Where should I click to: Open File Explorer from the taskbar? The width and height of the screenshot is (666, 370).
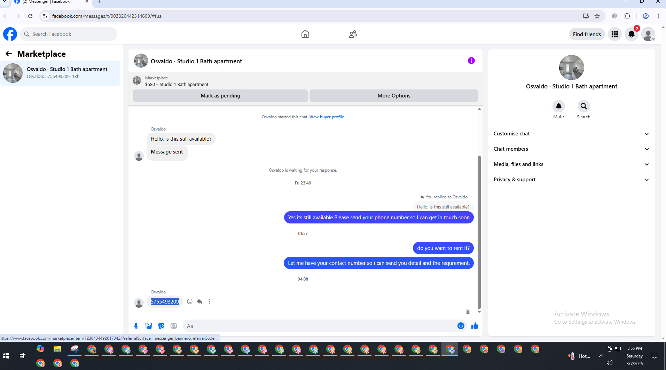pyautogui.click(x=57, y=349)
